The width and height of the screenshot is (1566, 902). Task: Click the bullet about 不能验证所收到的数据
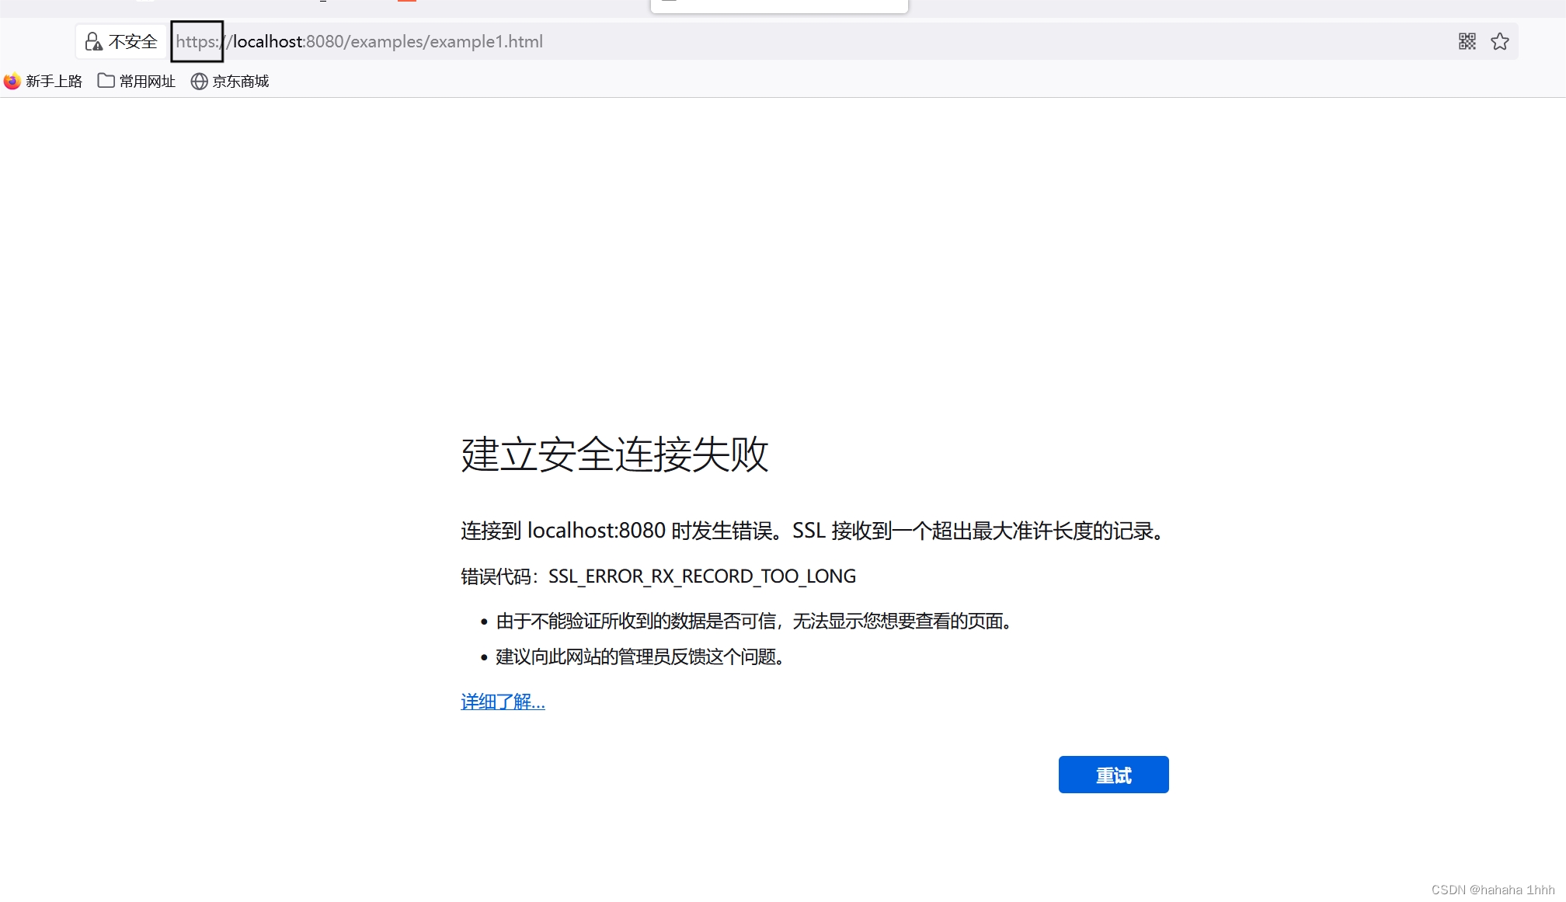(x=753, y=622)
